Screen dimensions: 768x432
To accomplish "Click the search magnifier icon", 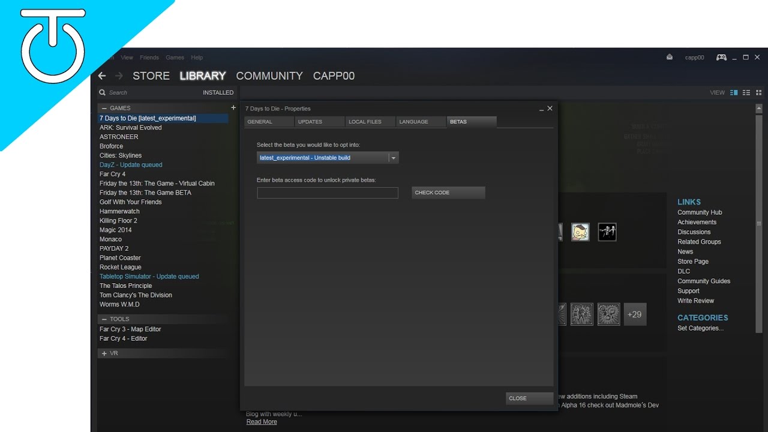I will click(x=102, y=92).
